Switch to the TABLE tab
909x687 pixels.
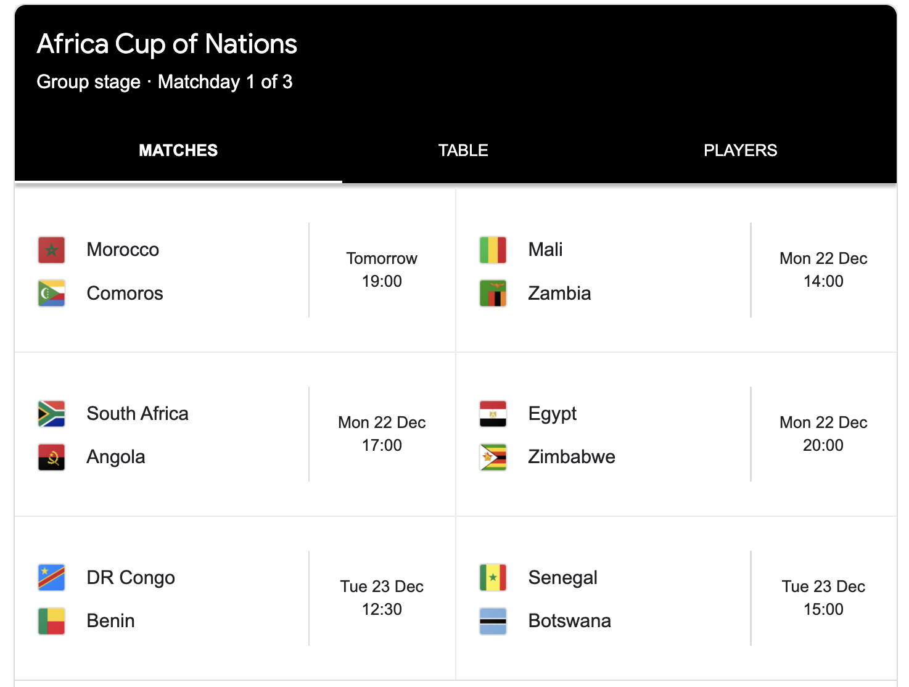pos(463,150)
